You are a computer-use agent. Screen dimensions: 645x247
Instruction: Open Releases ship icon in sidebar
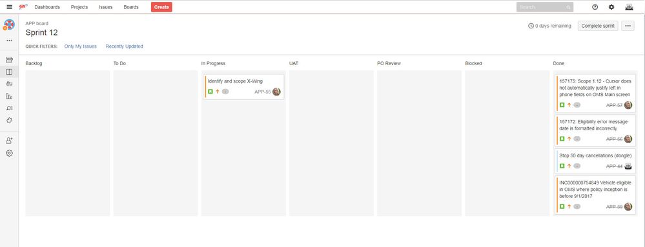point(9,84)
